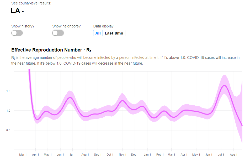The width and height of the screenshot is (250, 165).
Task: Enable the Show neighbors switch
Action: click(x=58, y=33)
